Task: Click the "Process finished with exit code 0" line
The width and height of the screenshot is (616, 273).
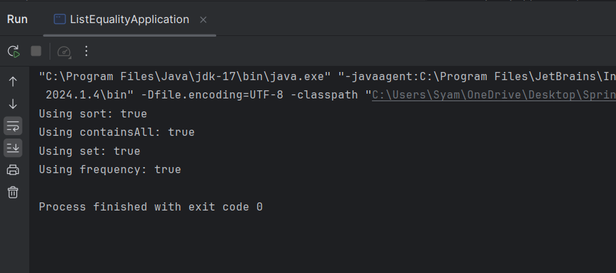Action: [x=150, y=206]
